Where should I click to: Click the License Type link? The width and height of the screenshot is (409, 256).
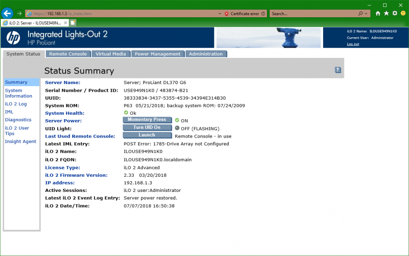tap(63, 168)
